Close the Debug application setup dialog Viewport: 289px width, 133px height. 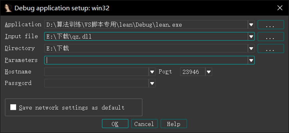[280, 8]
